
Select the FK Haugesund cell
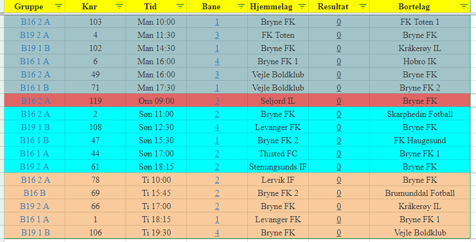click(420, 140)
